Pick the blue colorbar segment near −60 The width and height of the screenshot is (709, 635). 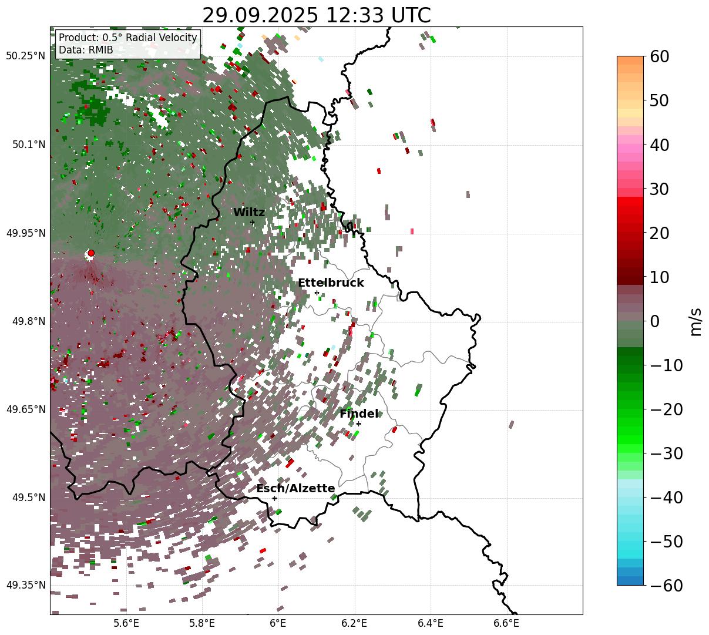tap(630, 580)
